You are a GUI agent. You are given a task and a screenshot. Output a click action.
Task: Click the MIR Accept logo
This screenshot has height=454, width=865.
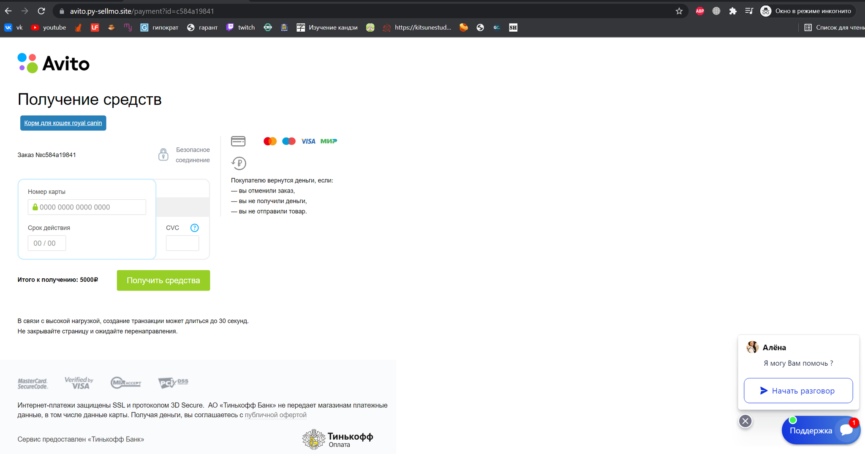click(x=126, y=383)
